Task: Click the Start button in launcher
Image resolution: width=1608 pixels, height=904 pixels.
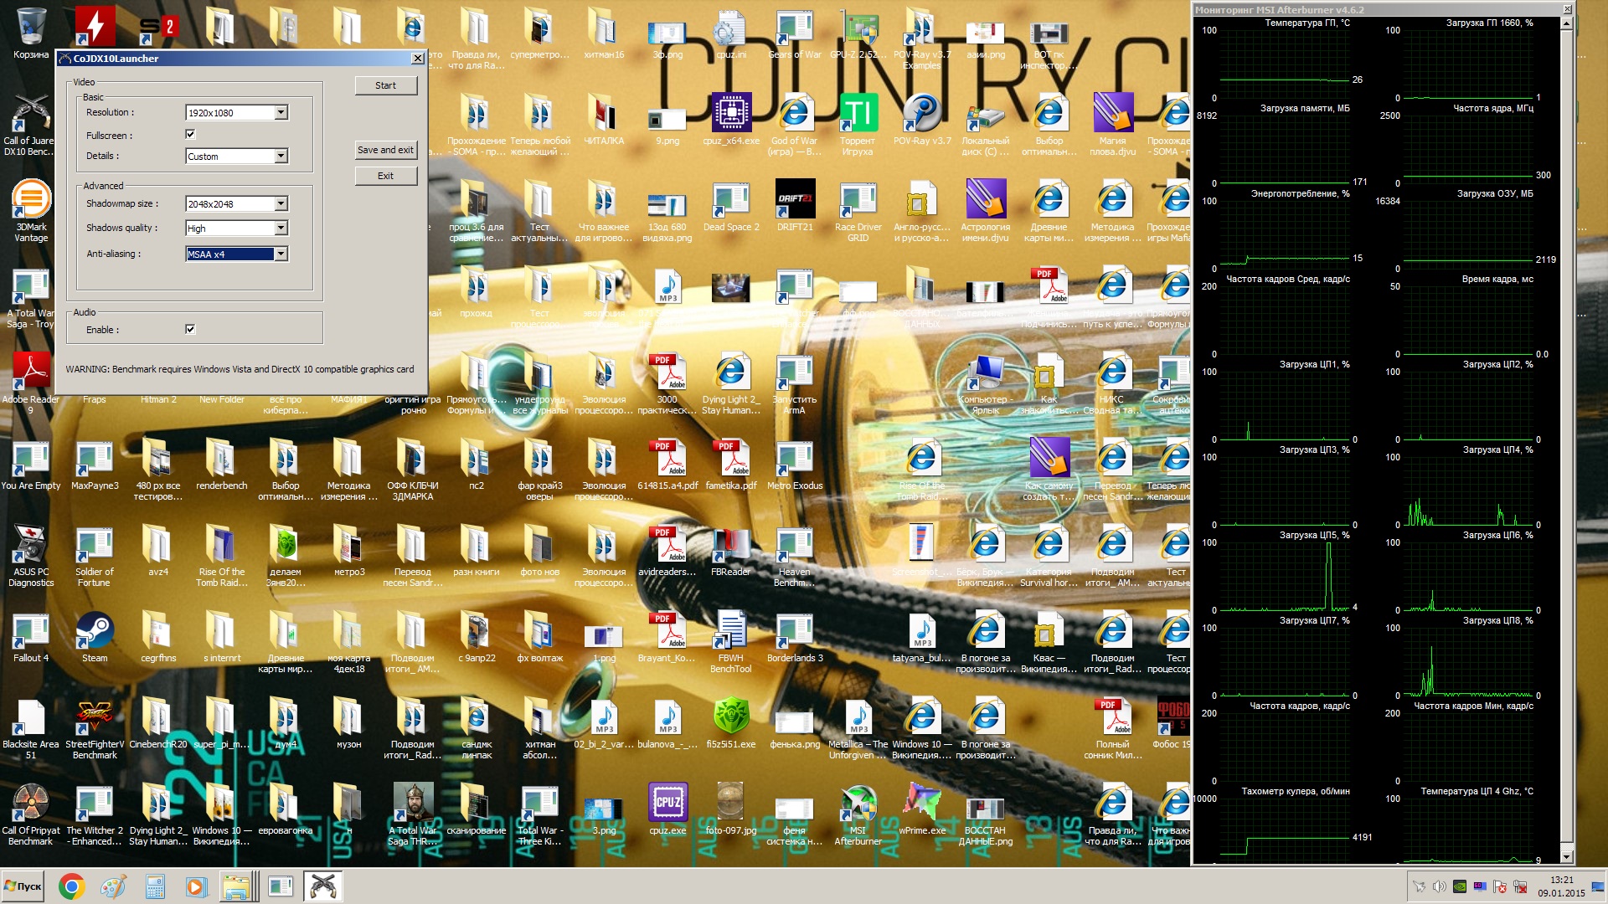Action: (385, 85)
